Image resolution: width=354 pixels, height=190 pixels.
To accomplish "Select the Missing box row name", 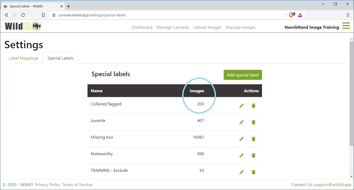I will (102, 137).
